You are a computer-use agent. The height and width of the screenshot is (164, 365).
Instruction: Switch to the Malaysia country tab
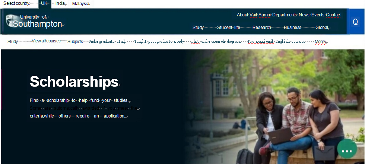coord(81,4)
